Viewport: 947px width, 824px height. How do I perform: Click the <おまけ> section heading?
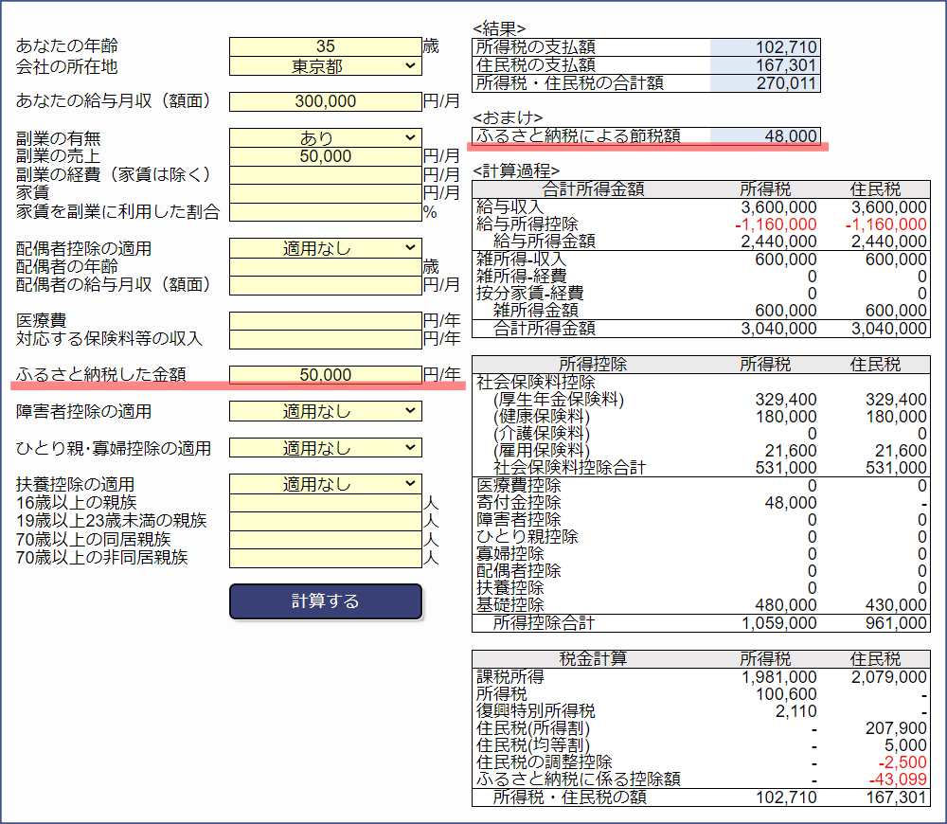point(508,117)
